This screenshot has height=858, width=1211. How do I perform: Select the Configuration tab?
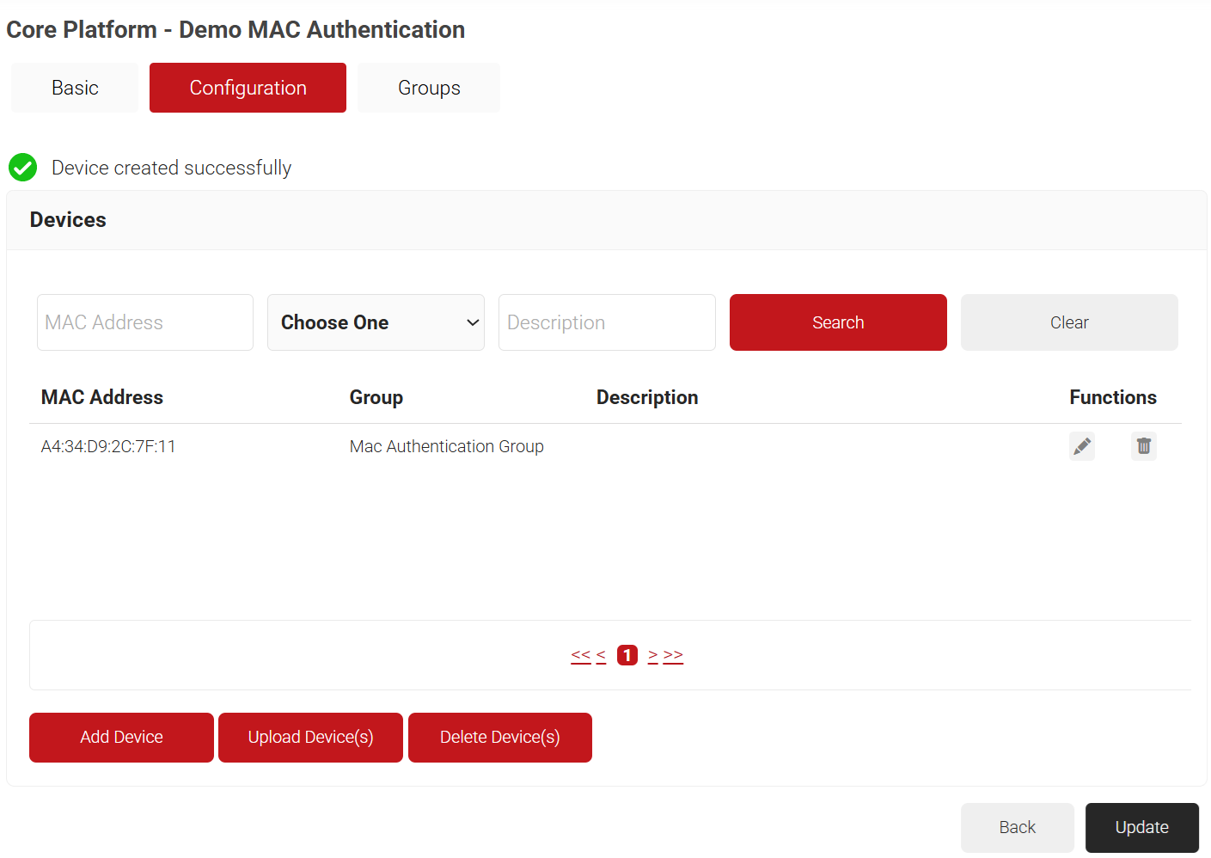pos(248,88)
